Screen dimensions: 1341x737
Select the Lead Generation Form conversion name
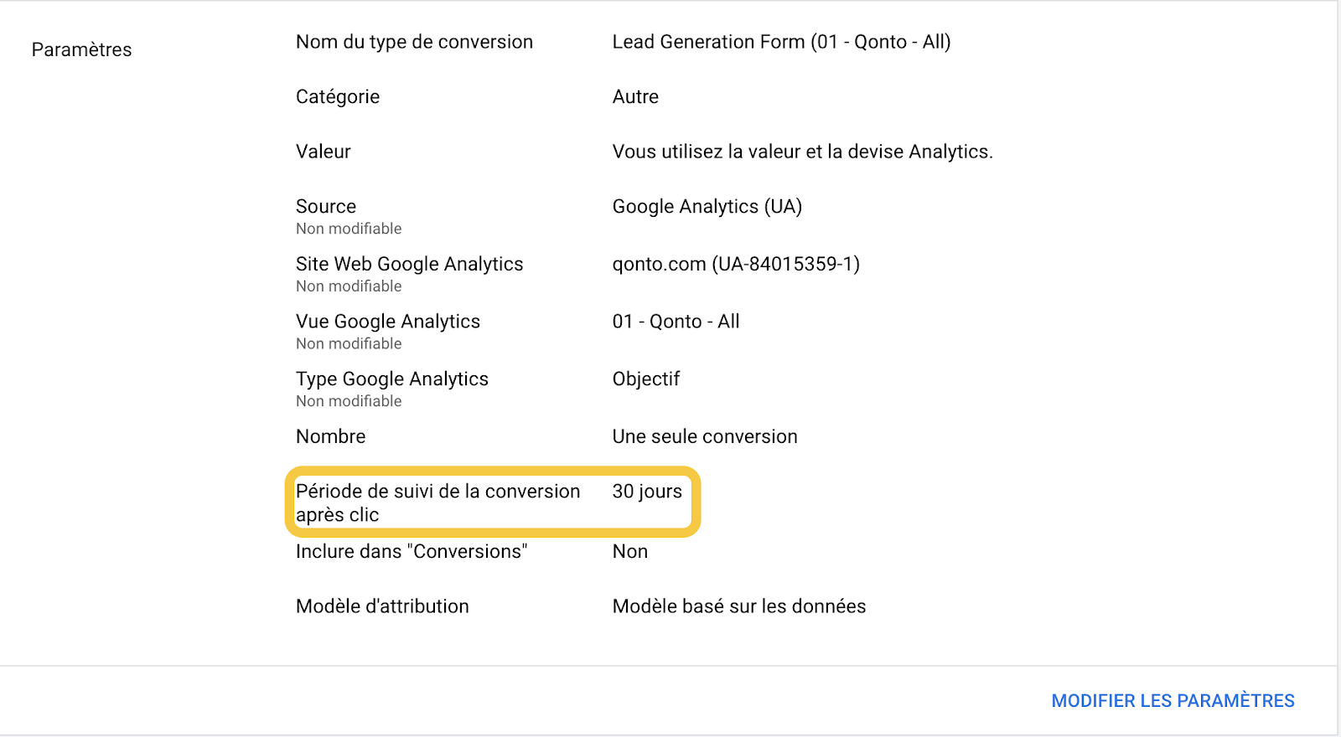(x=781, y=42)
